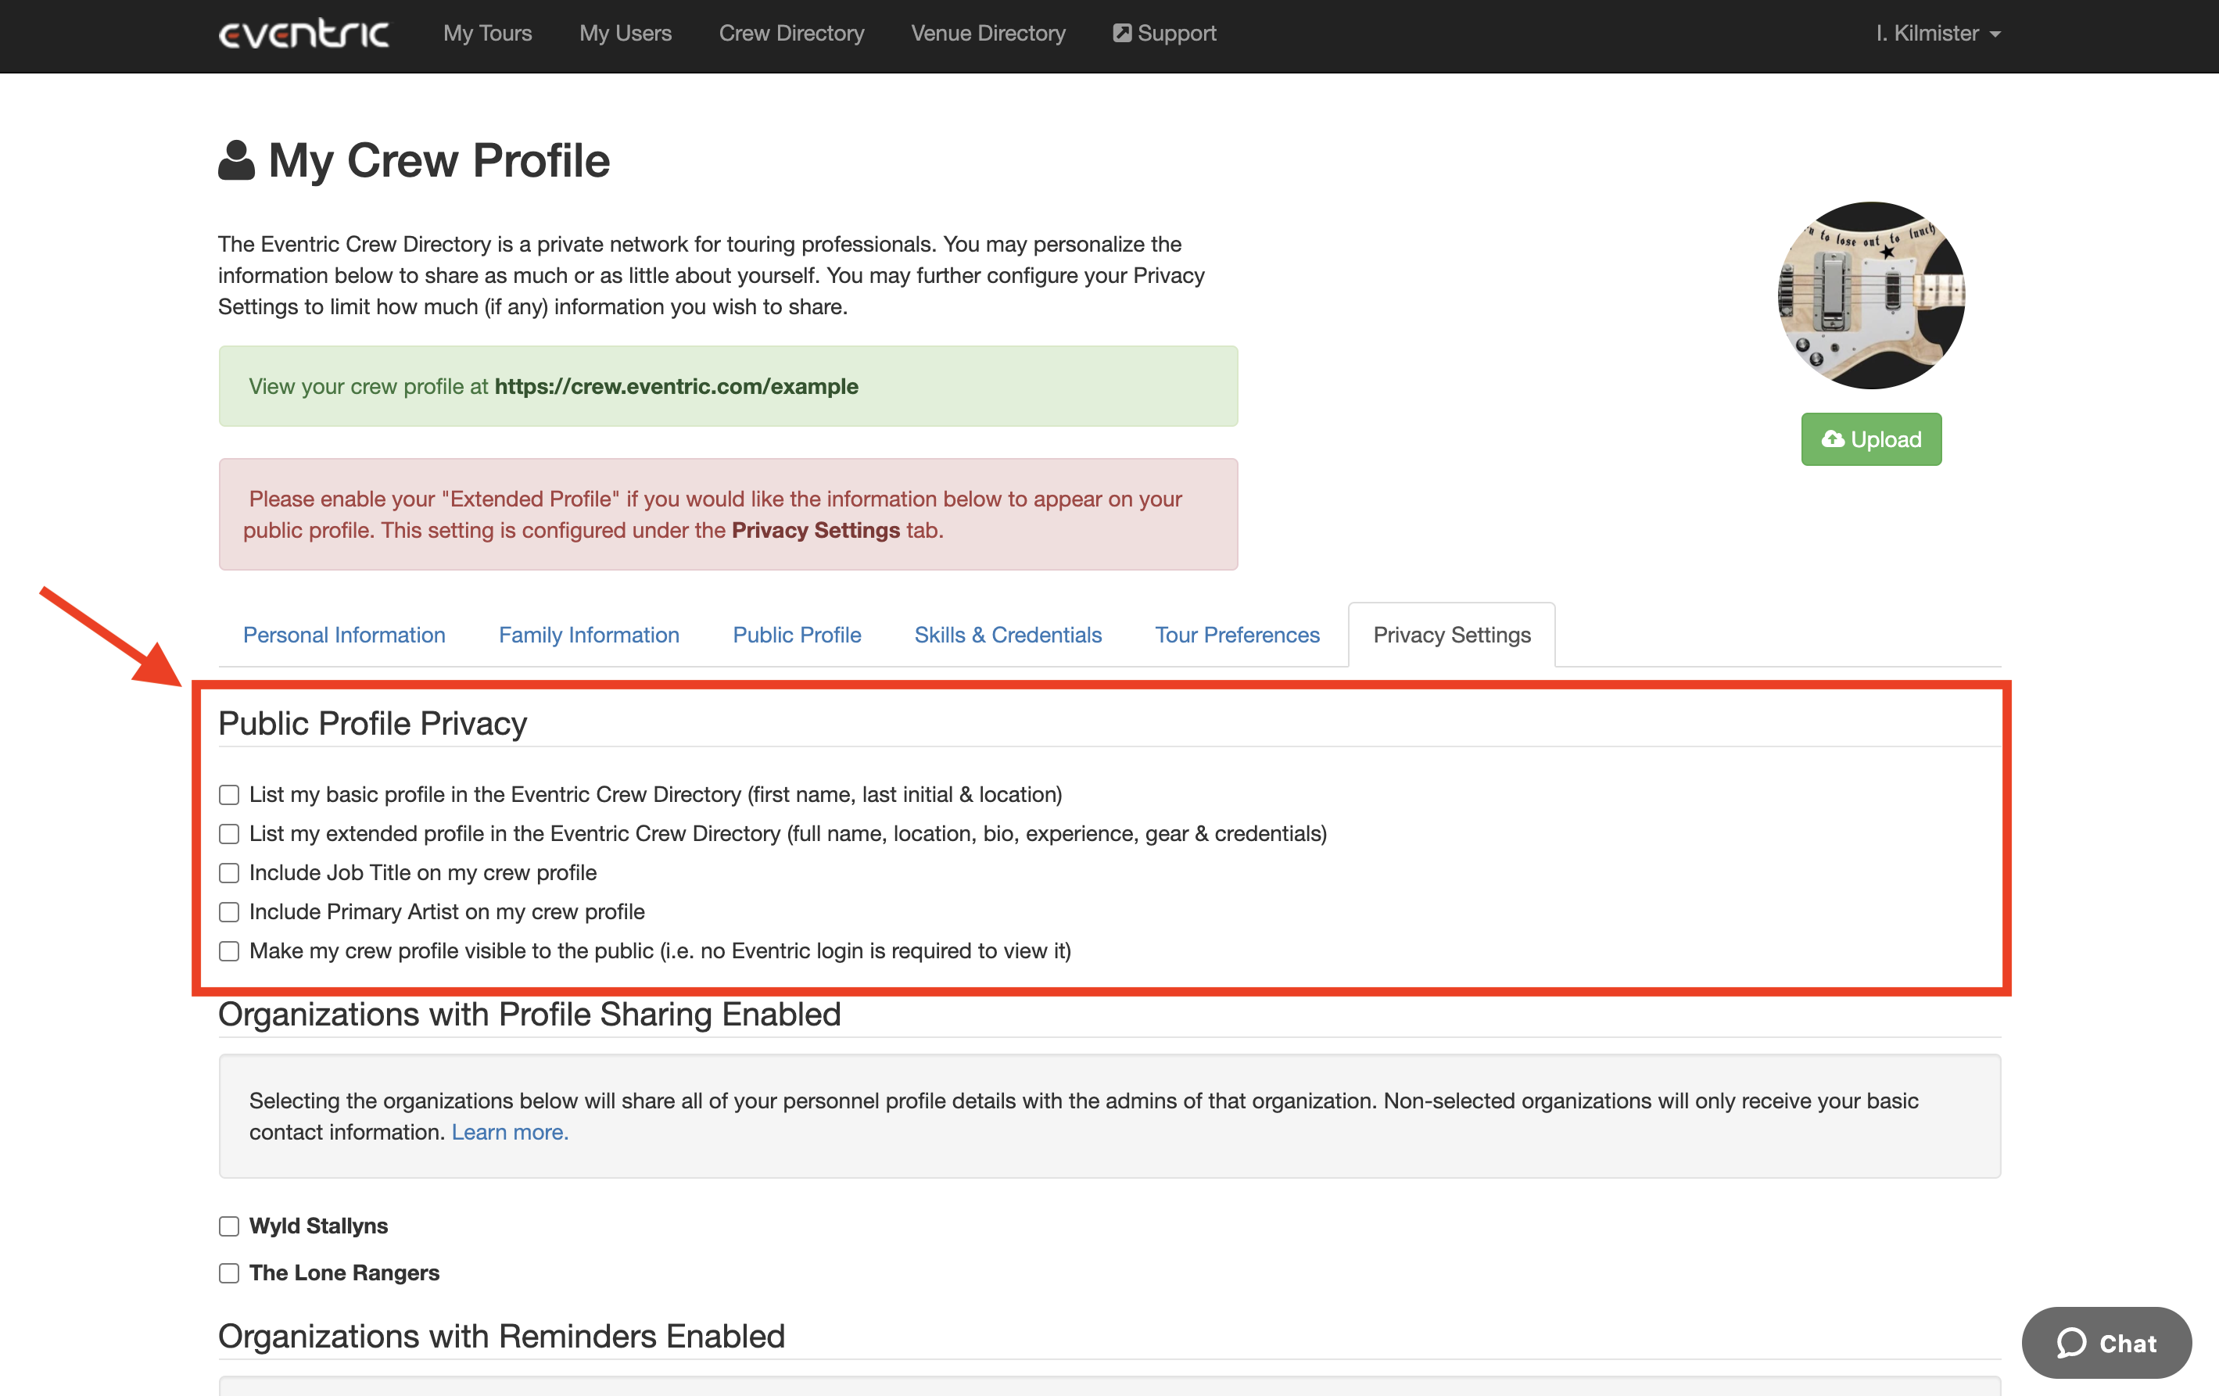Open the crew.eventric.com/example profile link

tap(676, 386)
